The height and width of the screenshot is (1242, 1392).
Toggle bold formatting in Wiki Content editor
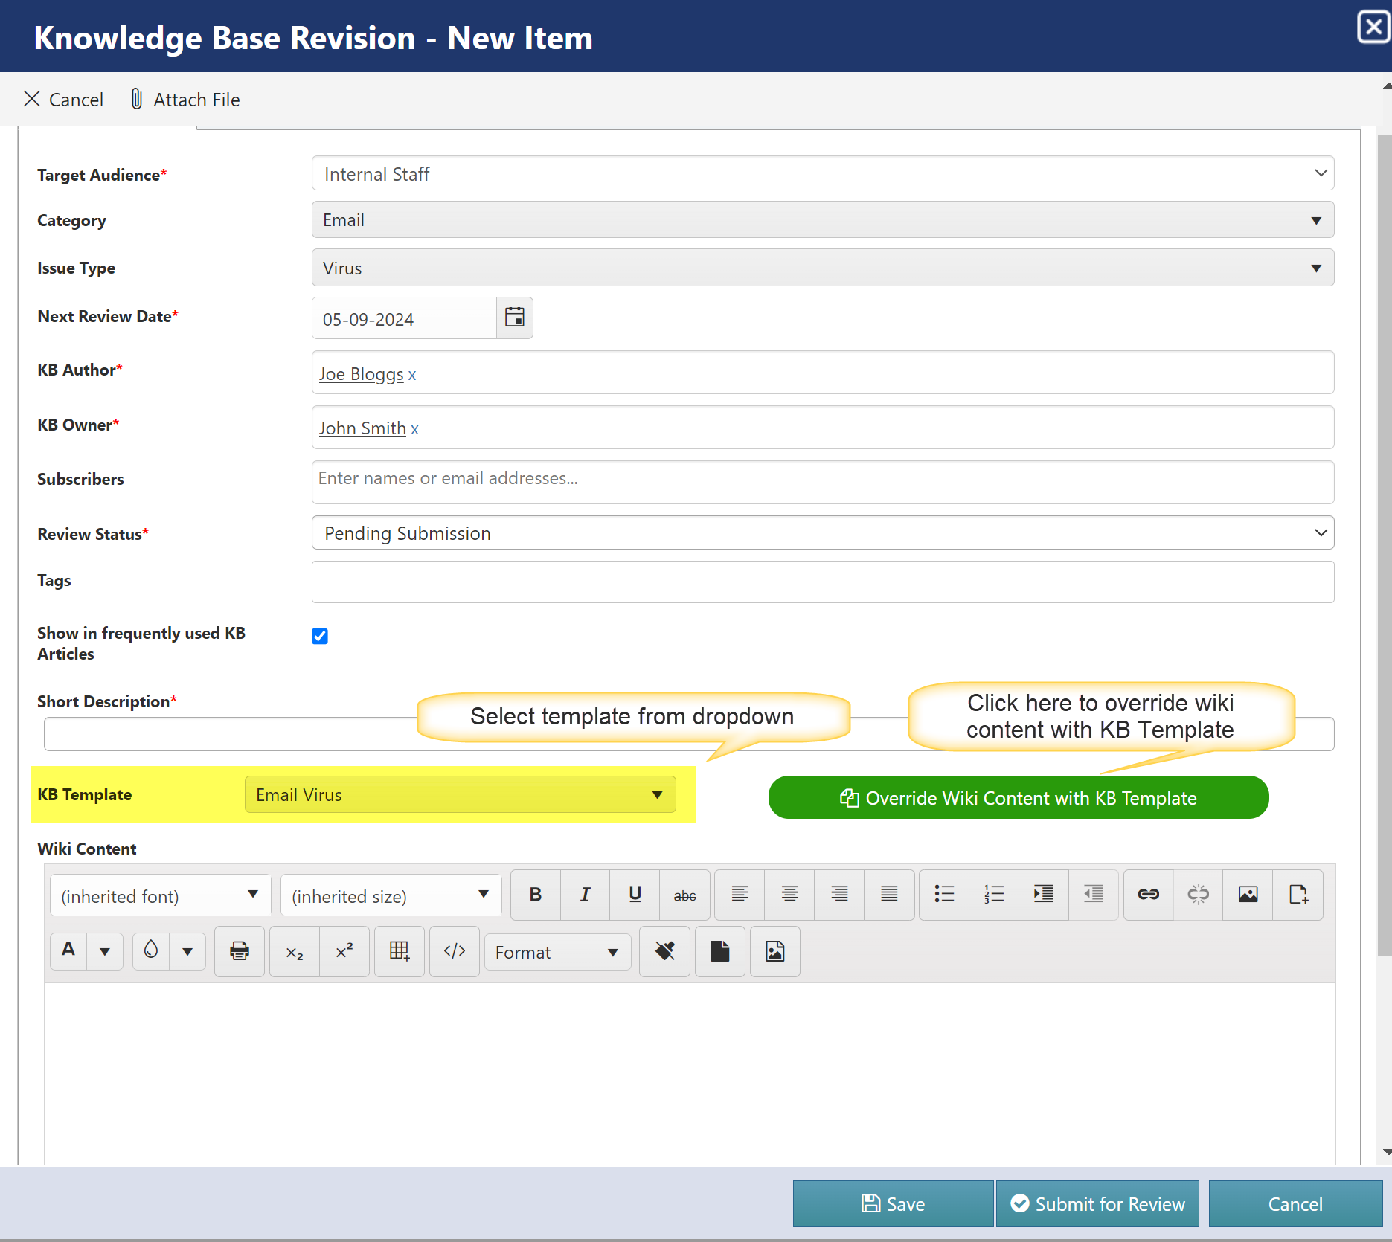tap(535, 895)
